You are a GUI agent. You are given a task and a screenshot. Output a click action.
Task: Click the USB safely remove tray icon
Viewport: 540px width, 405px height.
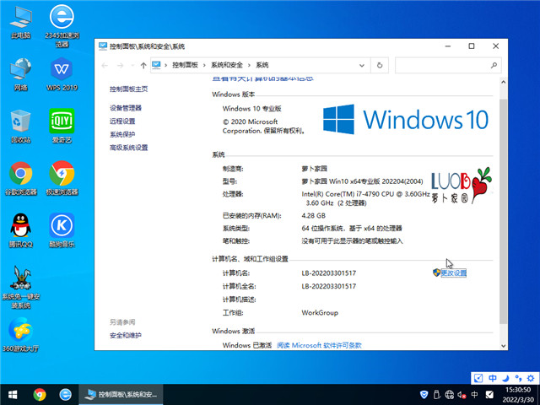[x=437, y=395]
